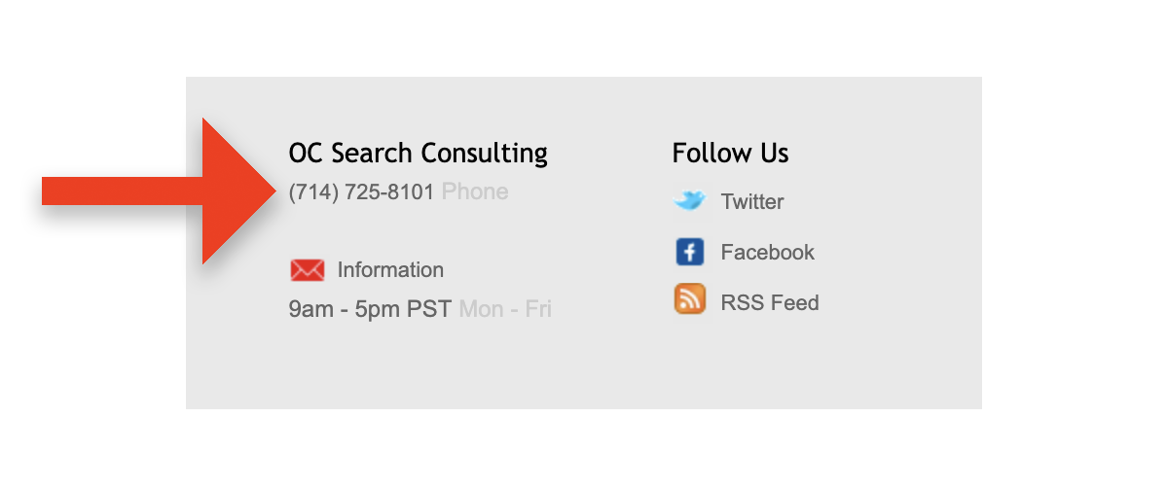This screenshot has height=486, width=1168.
Task: Click the "9am - 5pm PST" hours text
Action: click(x=370, y=310)
